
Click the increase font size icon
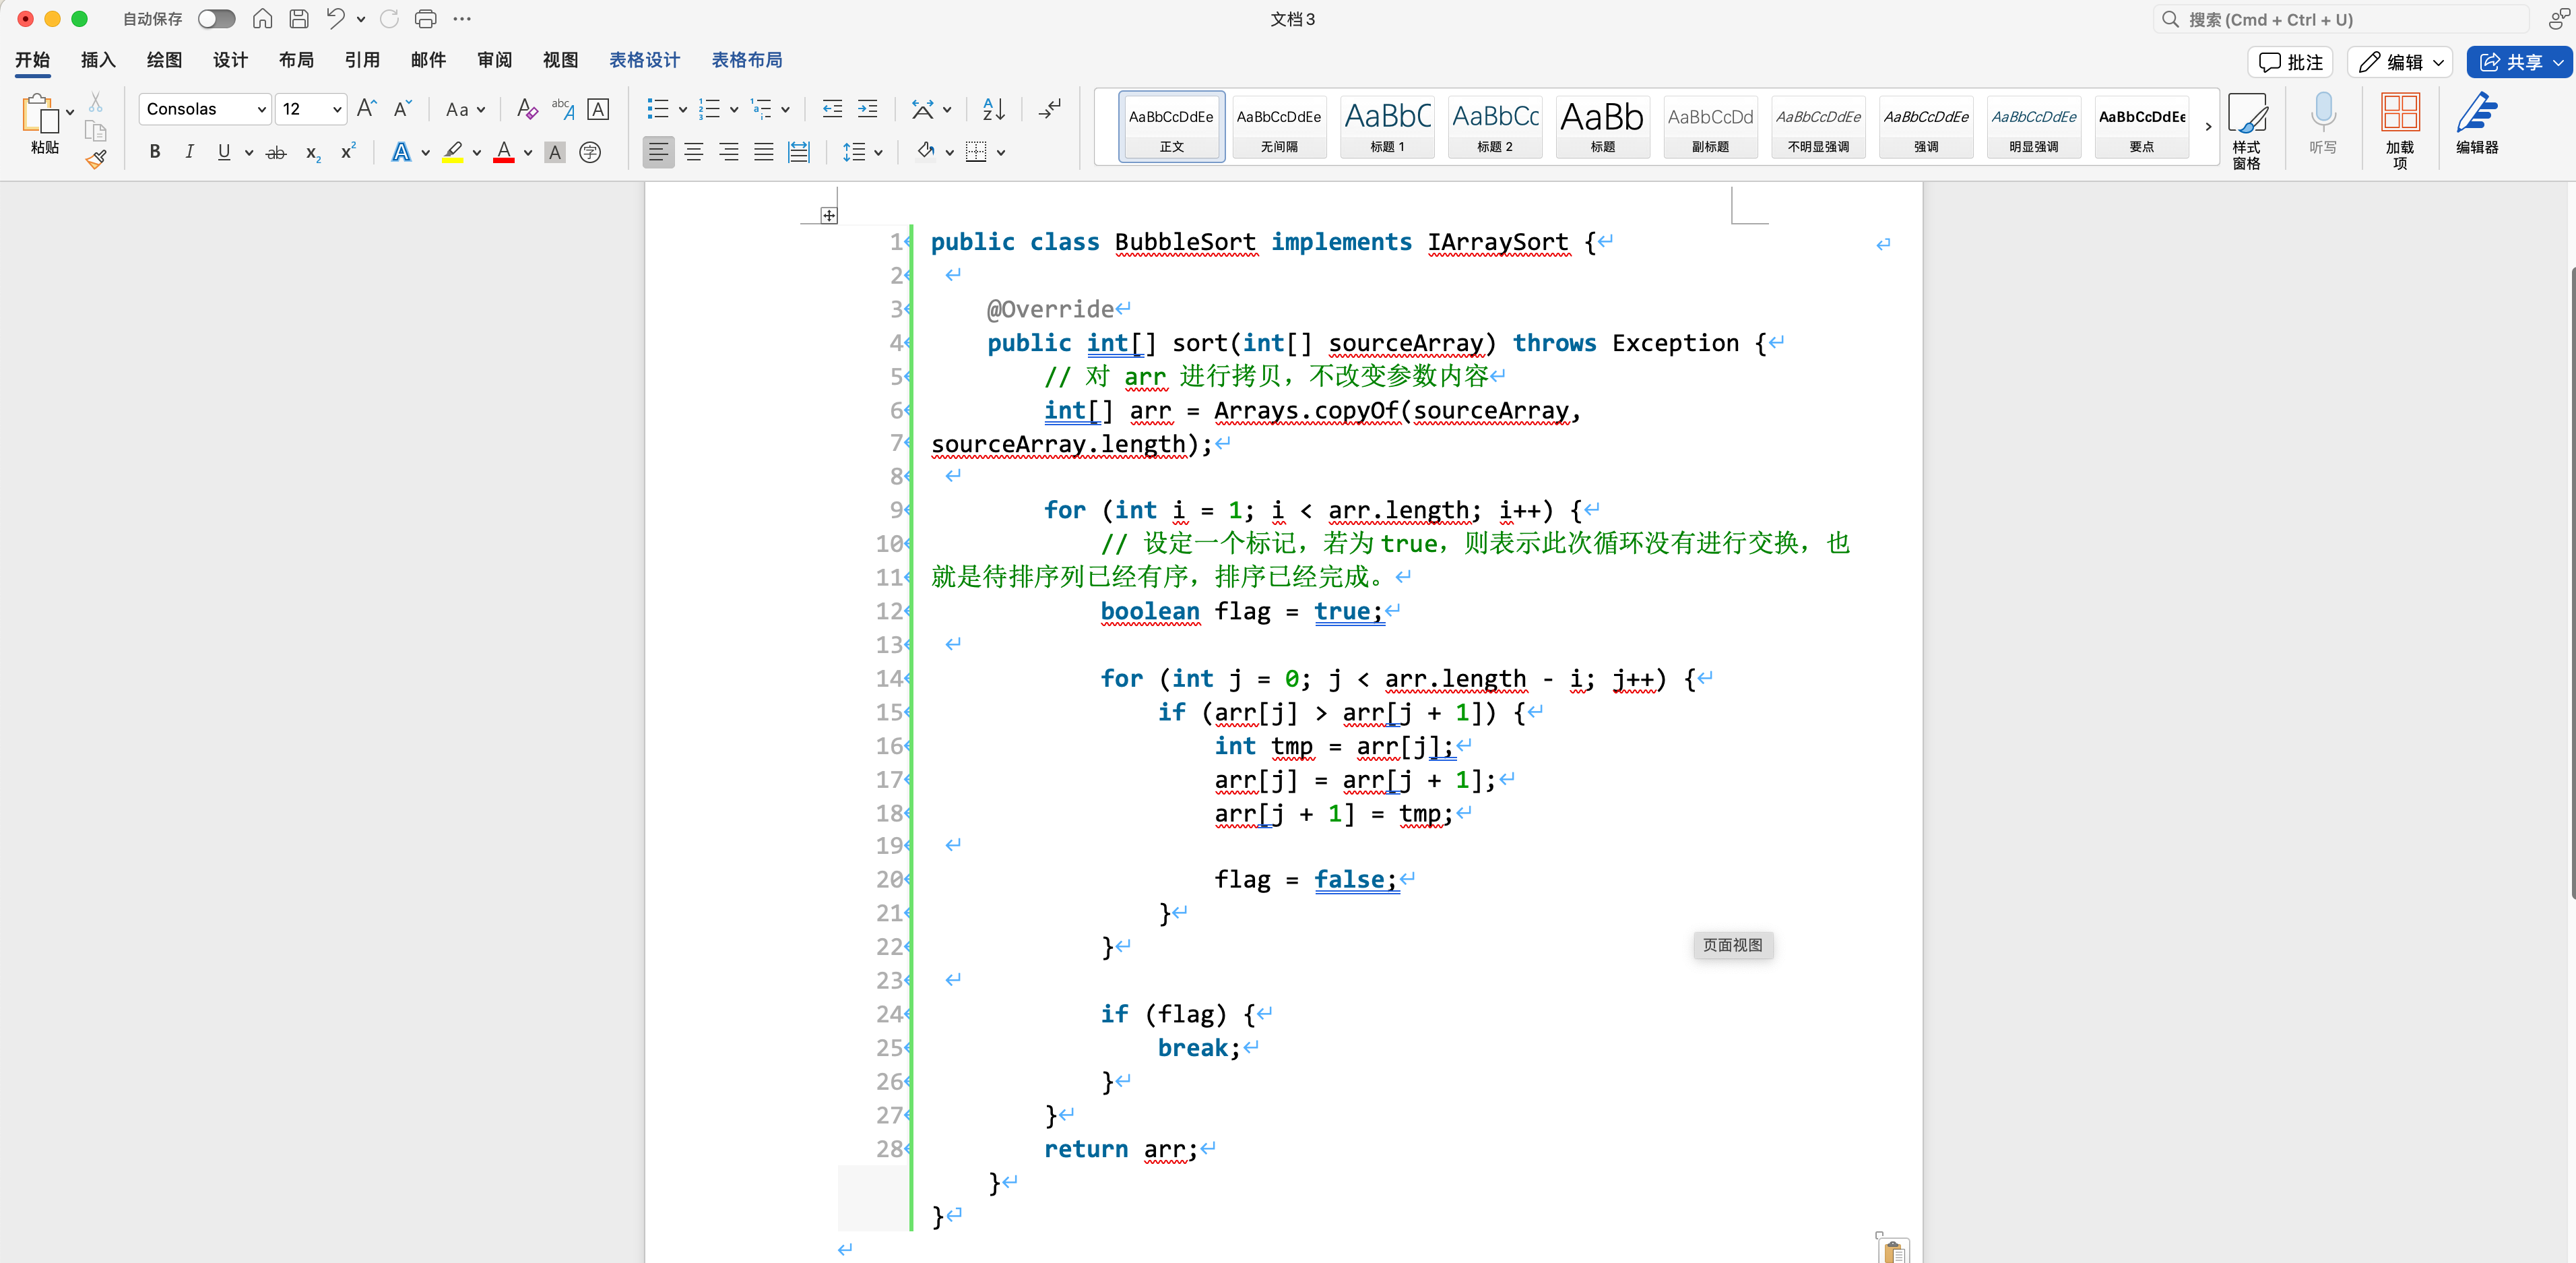pos(367,109)
